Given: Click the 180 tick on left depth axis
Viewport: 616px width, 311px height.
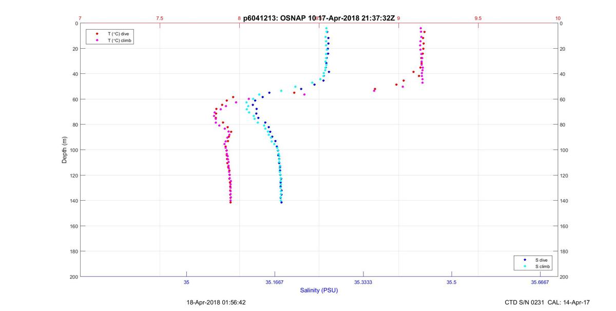Looking at the screenshot, I should tap(73, 251).
